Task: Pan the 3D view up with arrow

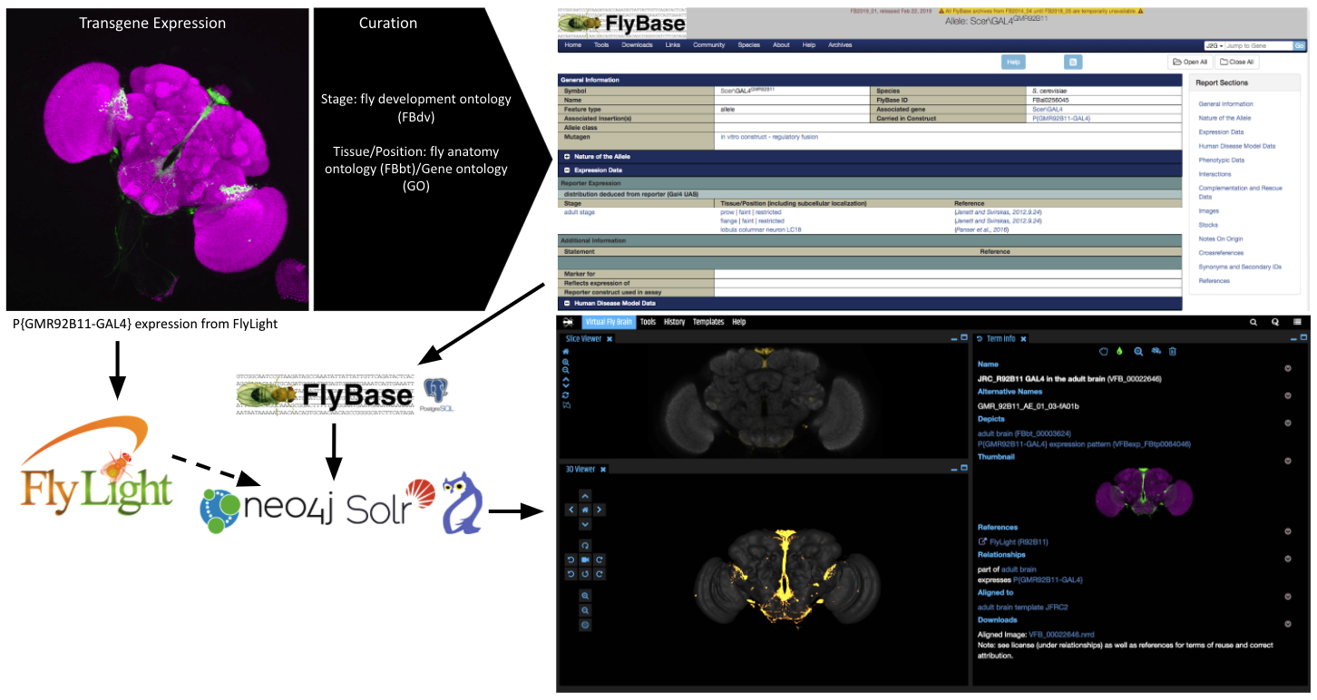Action: (585, 496)
